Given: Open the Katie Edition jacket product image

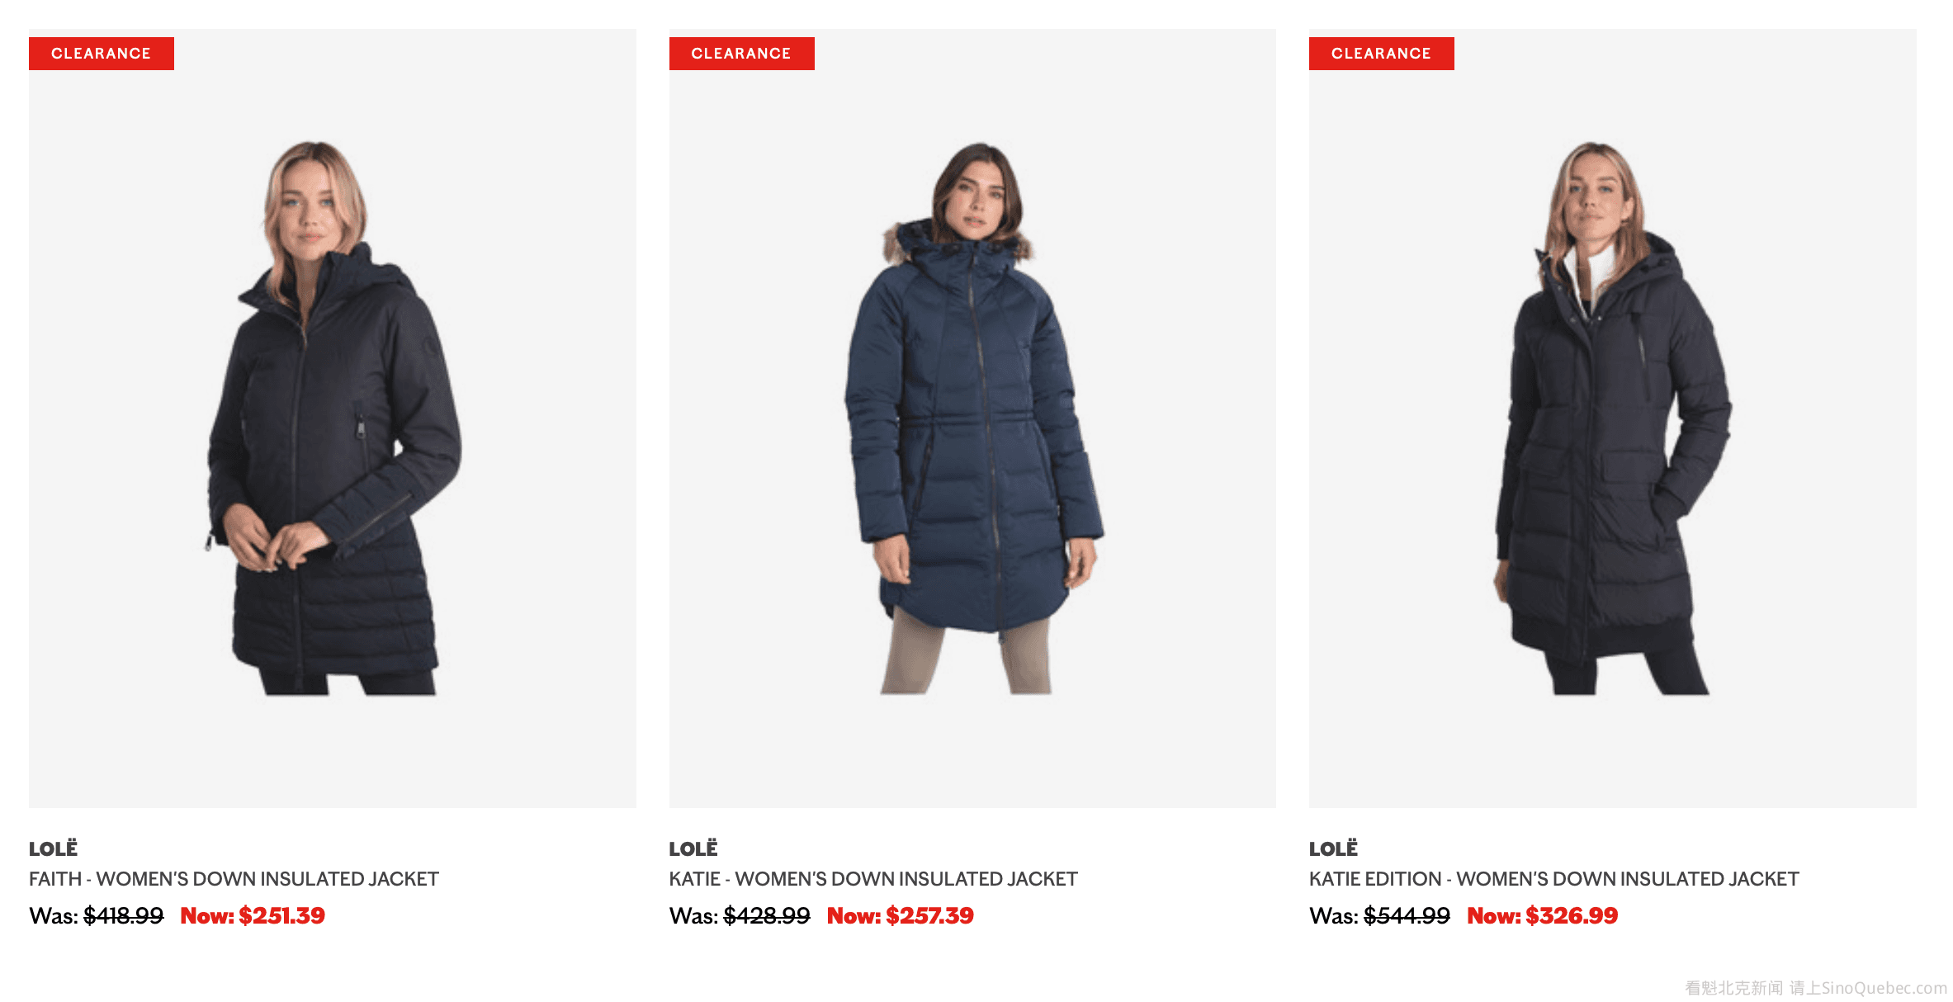Looking at the screenshot, I should [1612, 418].
